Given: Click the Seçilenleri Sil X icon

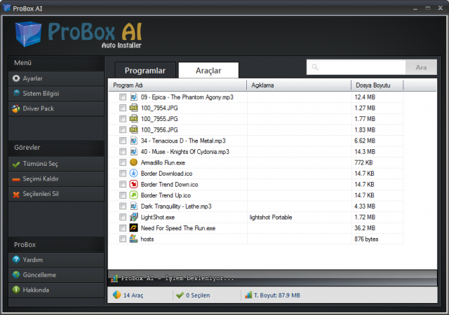Looking at the screenshot, I should [x=16, y=194].
